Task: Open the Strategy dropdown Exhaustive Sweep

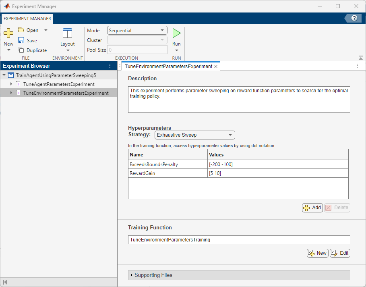Action: (x=194, y=135)
